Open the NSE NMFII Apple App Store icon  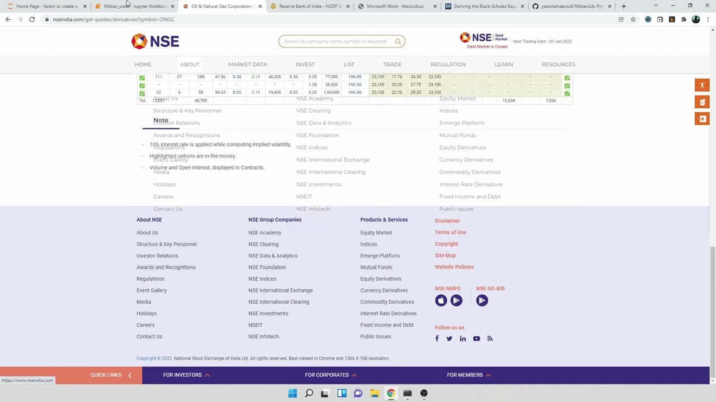441,300
